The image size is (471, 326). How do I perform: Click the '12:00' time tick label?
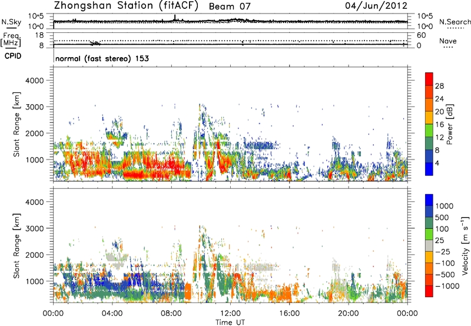click(230, 314)
